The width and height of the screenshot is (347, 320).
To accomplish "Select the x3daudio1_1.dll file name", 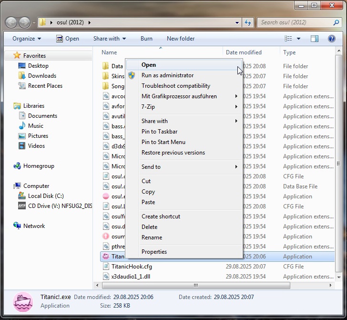I will [131, 277].
